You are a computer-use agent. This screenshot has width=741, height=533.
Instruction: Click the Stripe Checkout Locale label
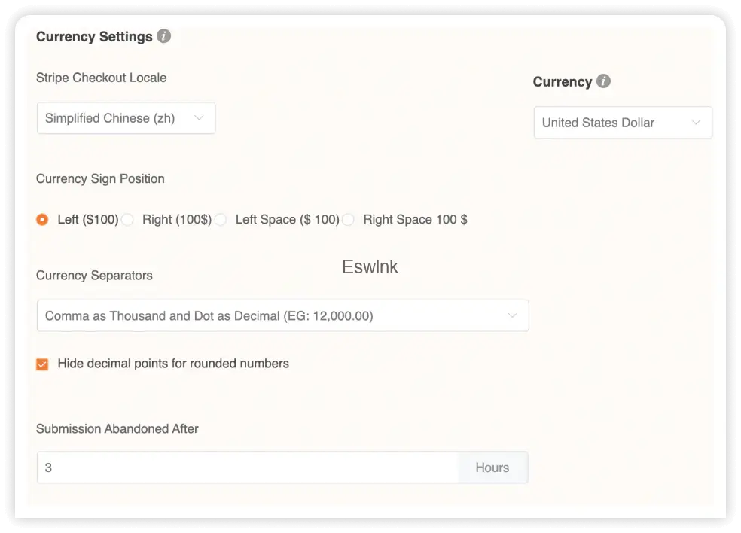coord(101,78)
